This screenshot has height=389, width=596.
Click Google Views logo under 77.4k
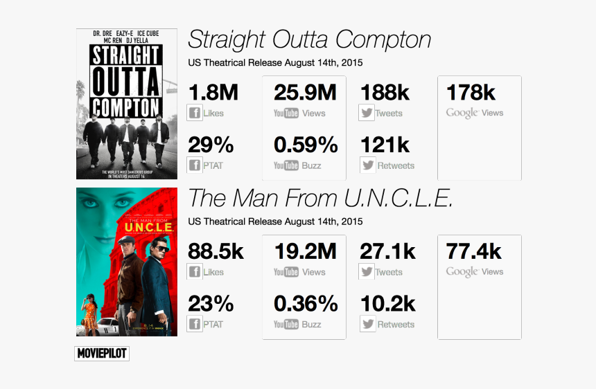click(x=462, y=272)
